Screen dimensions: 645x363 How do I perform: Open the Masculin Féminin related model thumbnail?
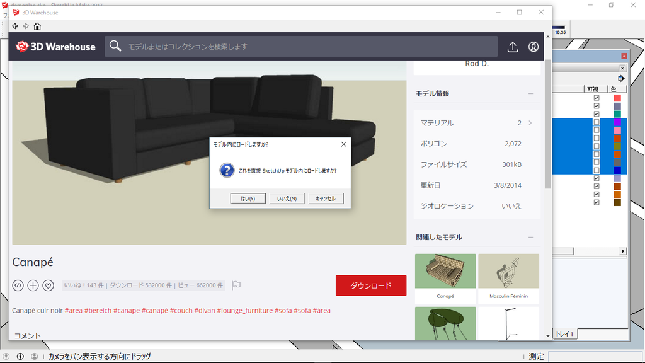pos(508,271)
